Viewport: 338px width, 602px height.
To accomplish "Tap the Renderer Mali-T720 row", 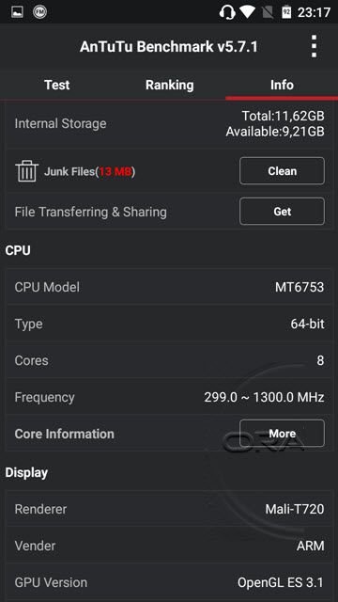I will (x=169, y=509).
